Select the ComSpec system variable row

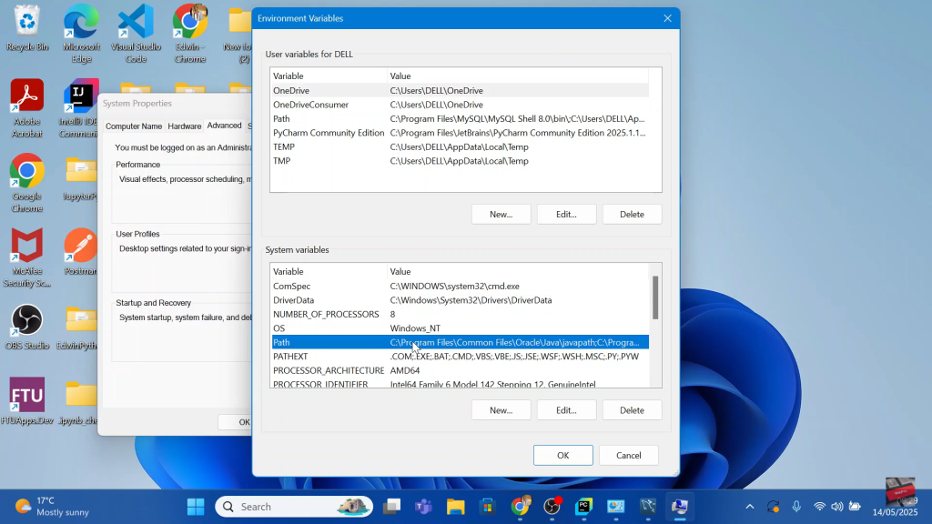(460, 287)
